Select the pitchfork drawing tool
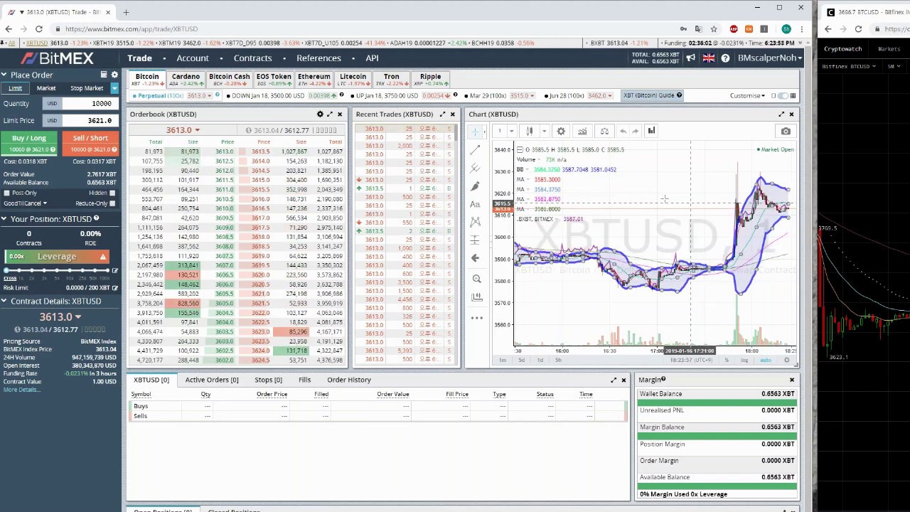Image resolution: width=910 pixels, height=512 pixels. [x=476, y=168]
